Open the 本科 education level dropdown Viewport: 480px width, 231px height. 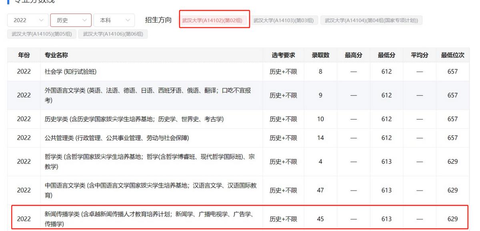114,20
